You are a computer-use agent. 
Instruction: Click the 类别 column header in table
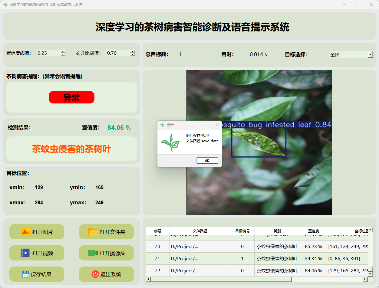coord(277,231)
